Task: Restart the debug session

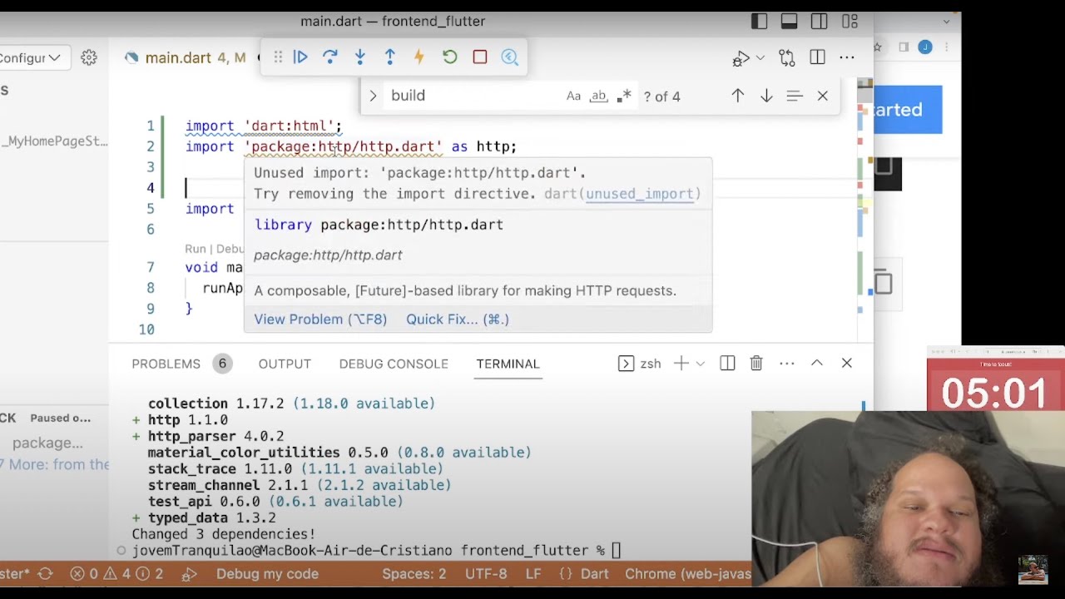Action: point(450,57)
